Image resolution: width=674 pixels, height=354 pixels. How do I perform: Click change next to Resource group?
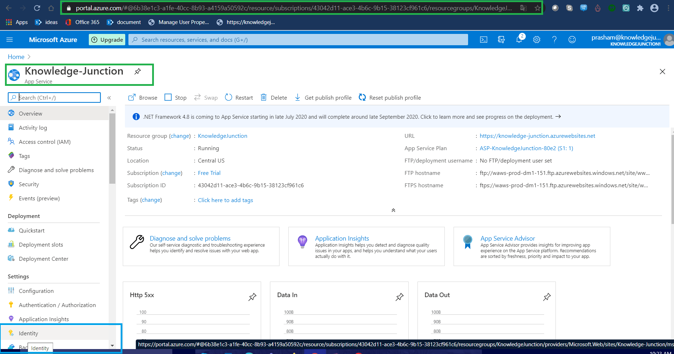pos(180,136)
